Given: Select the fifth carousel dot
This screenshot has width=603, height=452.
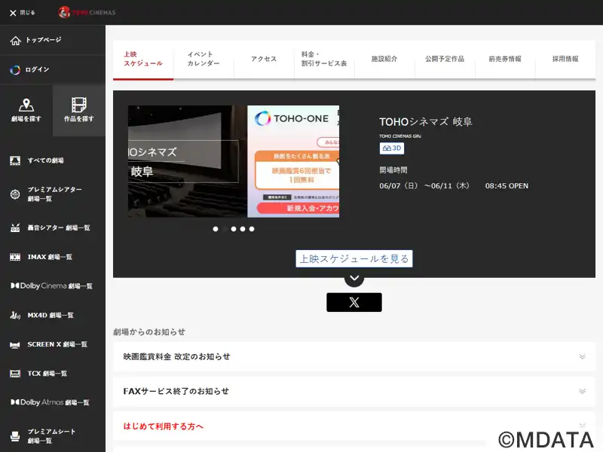Looking at the screenshot, I should point(252,229).
